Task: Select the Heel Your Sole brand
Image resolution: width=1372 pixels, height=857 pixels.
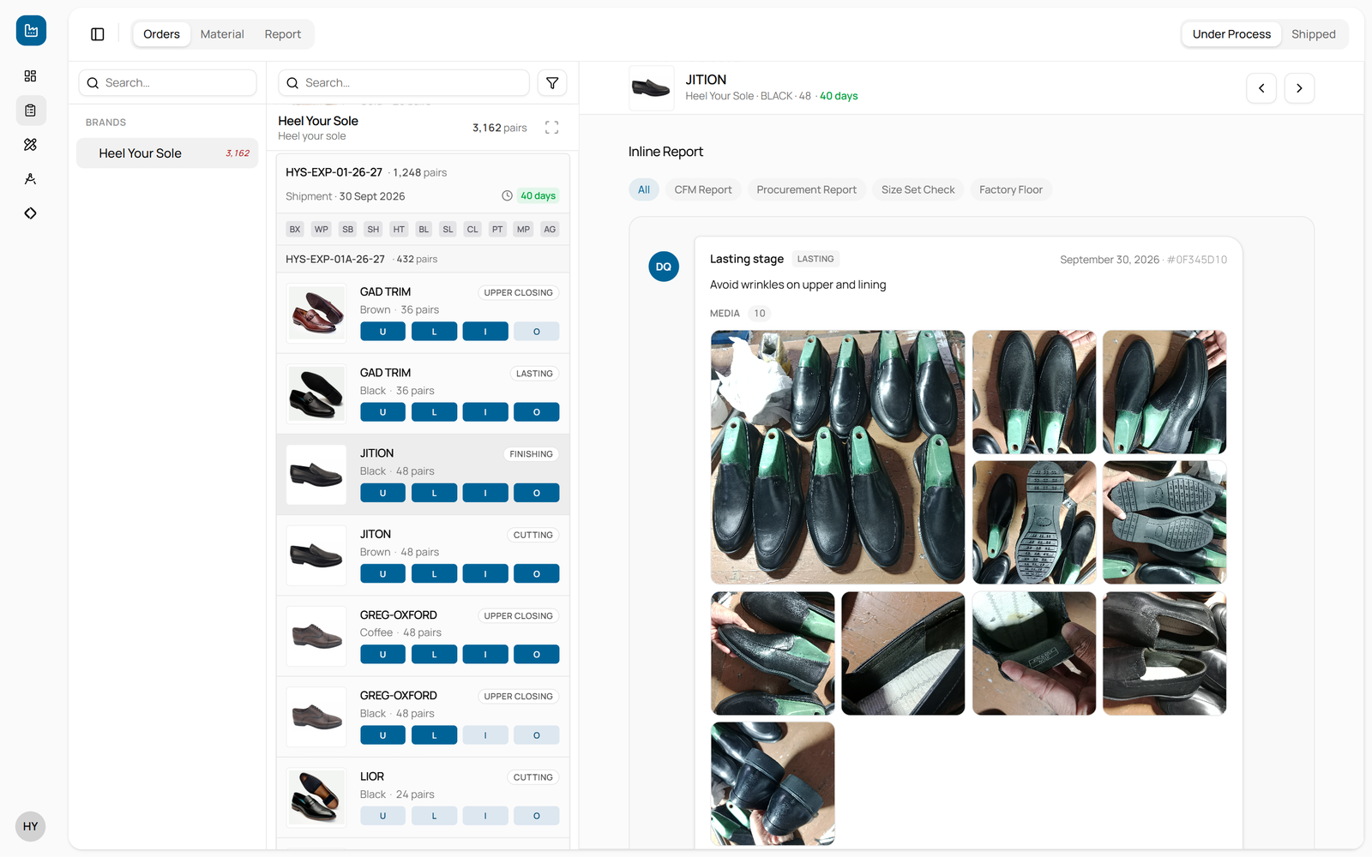Action: [167, 153]
